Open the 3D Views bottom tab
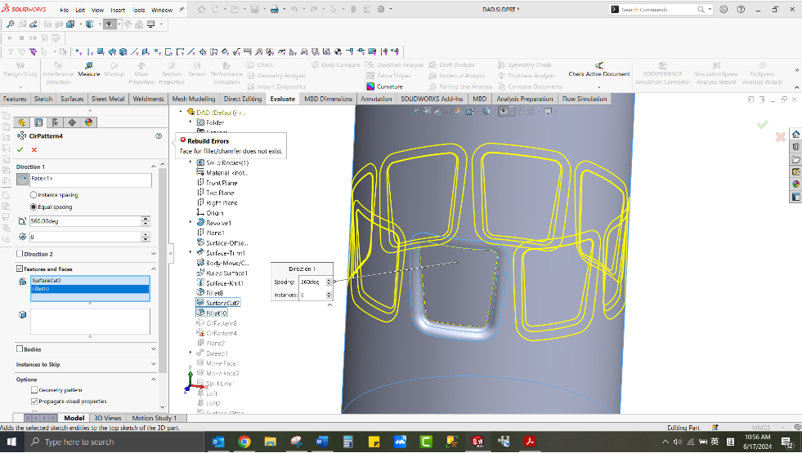This screenshot has width=802, height=453. pos(107,418)
